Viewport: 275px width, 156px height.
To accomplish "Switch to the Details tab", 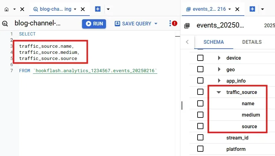I will [x=252, y=42].
